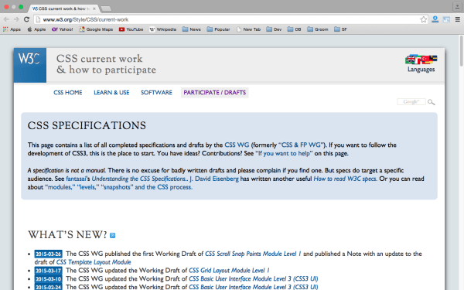Open CSS Basic User Interface link dated 2015-02-24
The width and height of the screenshot is (464, 290).
(254, 287)
